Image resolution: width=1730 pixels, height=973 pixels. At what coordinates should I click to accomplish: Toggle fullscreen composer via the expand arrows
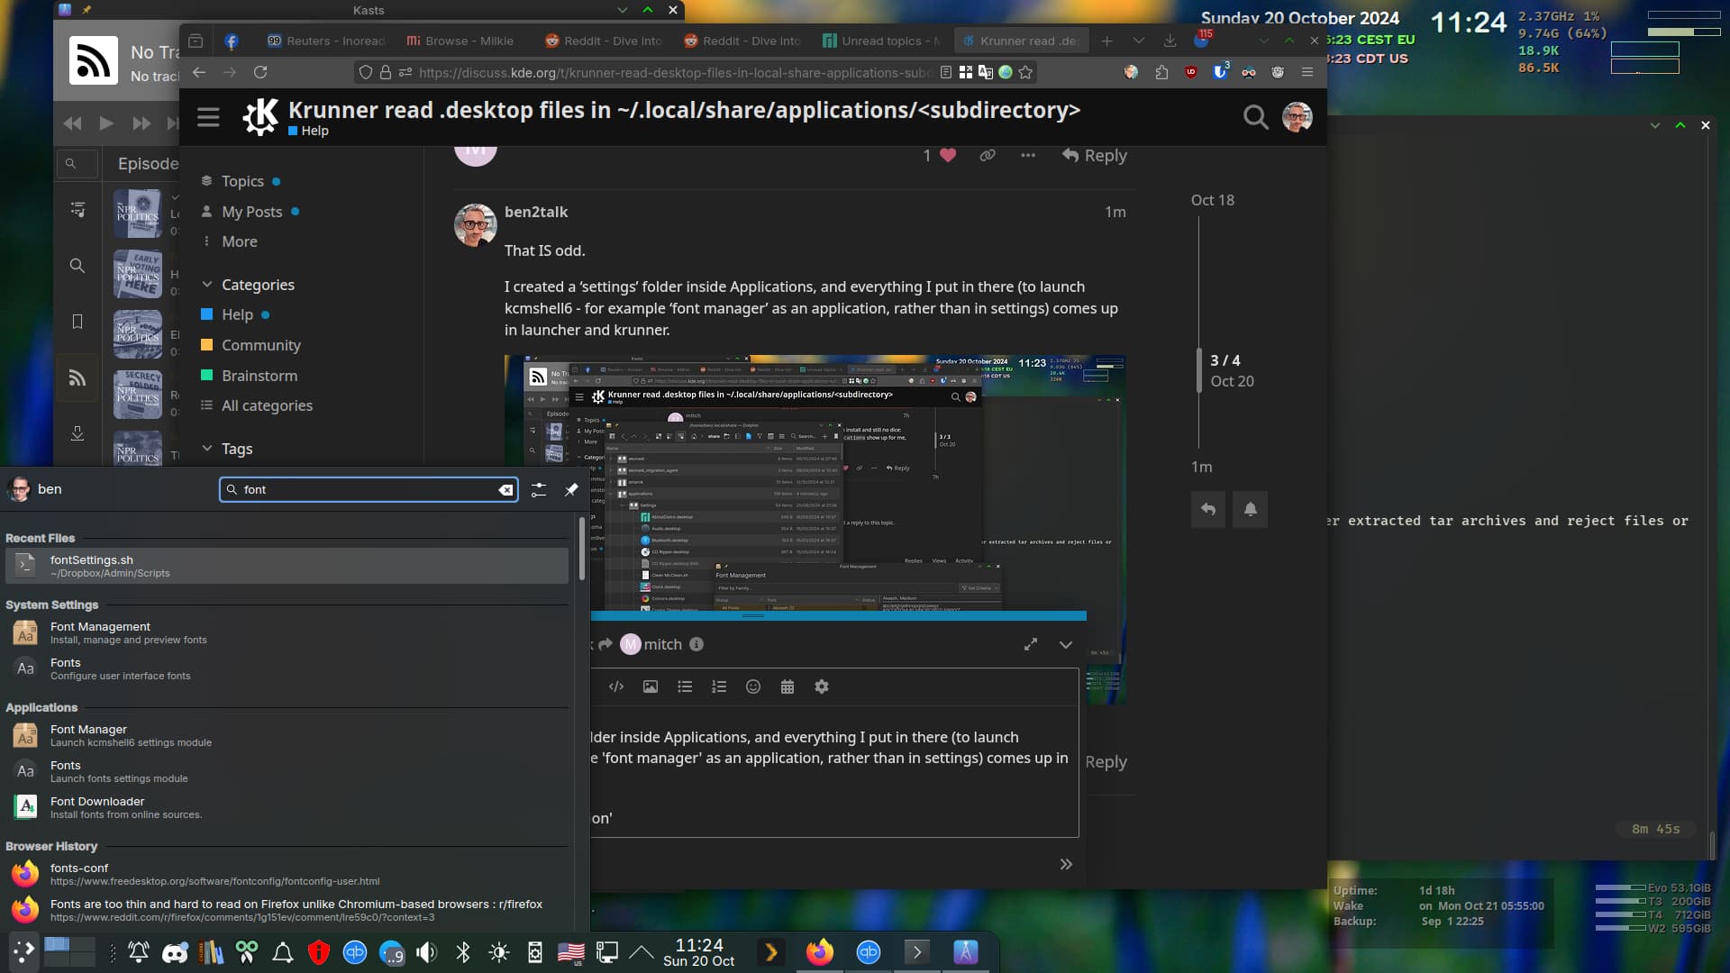click(x=1031, y=644)
